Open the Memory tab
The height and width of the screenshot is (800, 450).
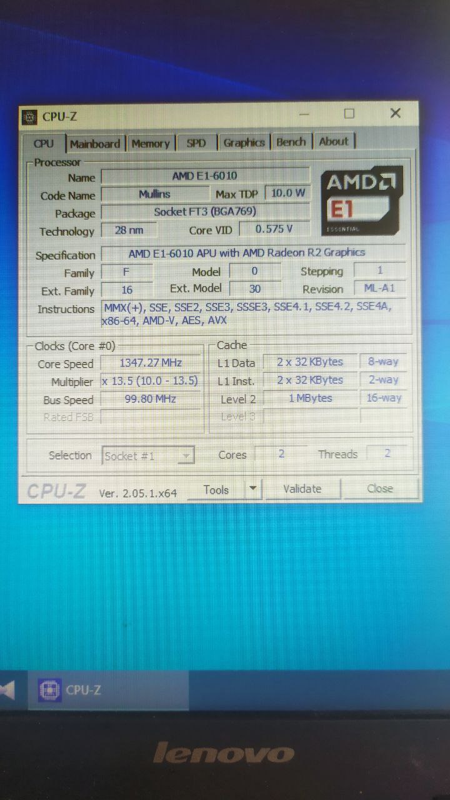click(151, 143)
